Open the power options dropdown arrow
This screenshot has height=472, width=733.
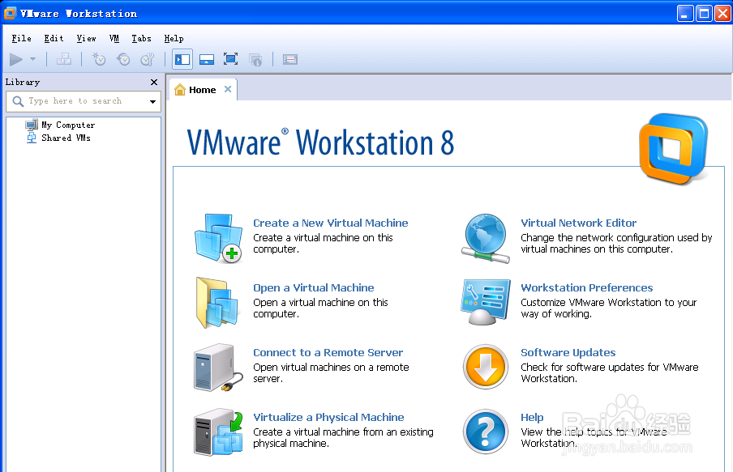coord(32,59)
